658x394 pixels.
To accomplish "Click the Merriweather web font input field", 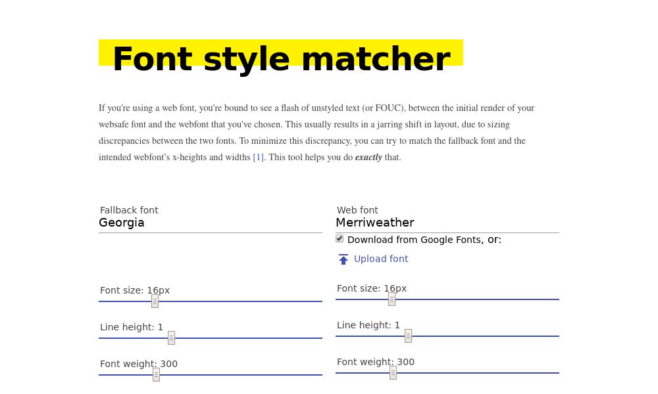I will (434, 223).
